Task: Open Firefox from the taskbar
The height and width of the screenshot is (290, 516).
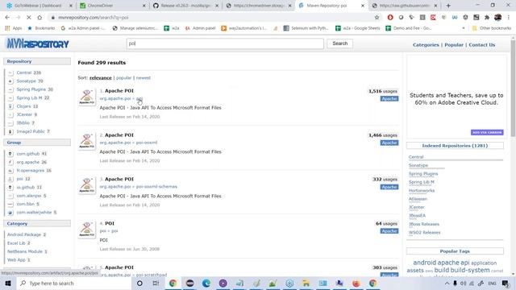Action: [356, 283]
